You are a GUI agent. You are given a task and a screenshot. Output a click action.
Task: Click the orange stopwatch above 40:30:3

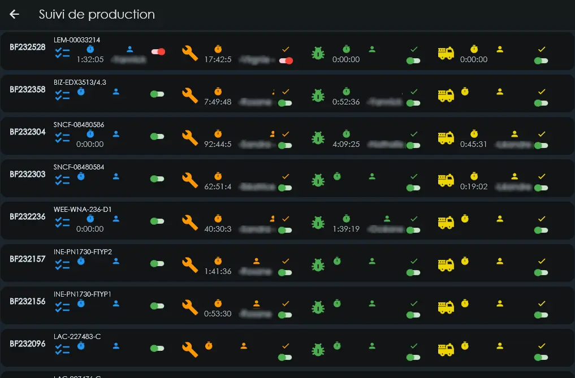pyautogui.click(x=218, y=219)
